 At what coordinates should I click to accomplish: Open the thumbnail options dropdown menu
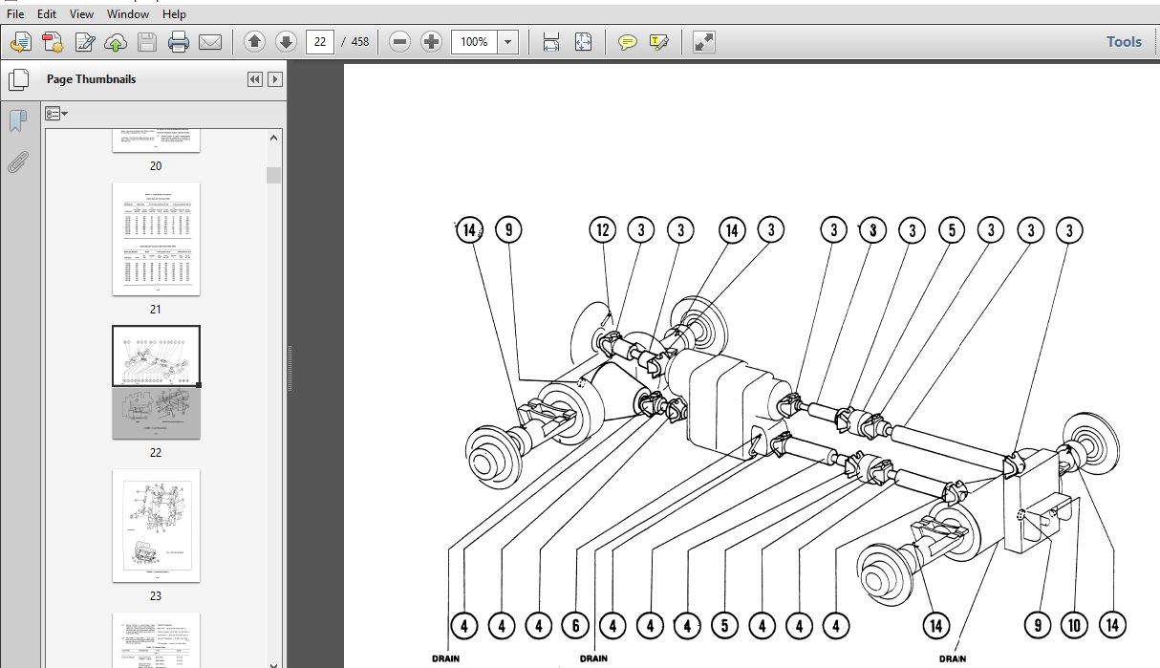[x=54, y=114]
